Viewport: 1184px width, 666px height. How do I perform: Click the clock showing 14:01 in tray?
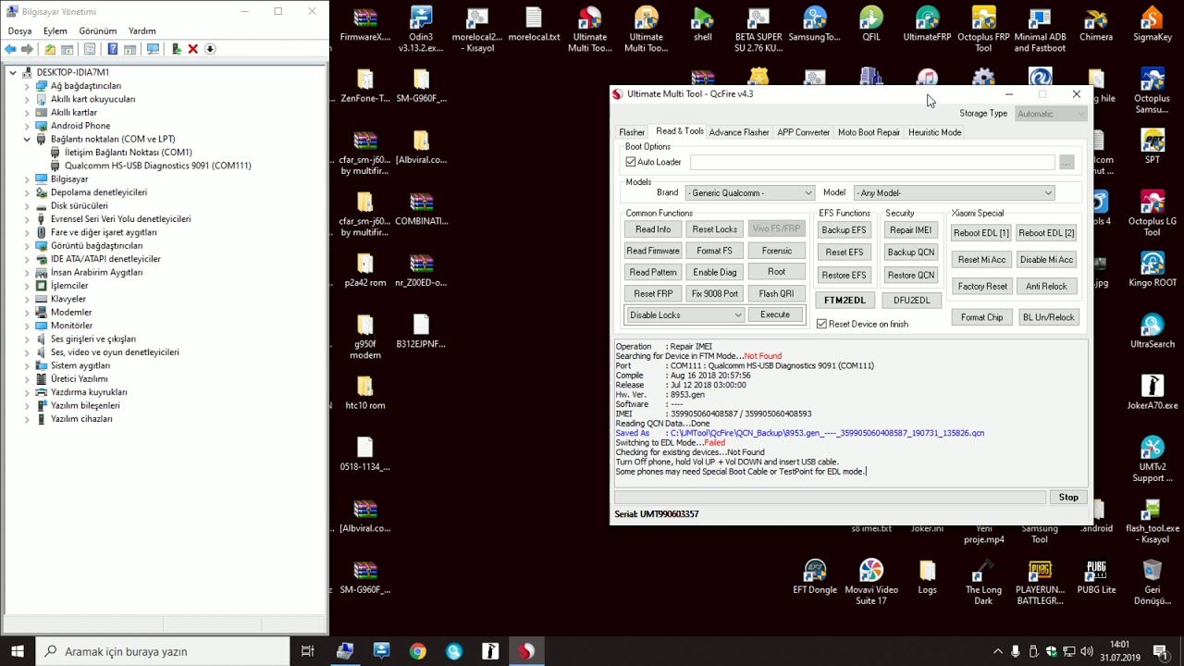pos(1120,645)
